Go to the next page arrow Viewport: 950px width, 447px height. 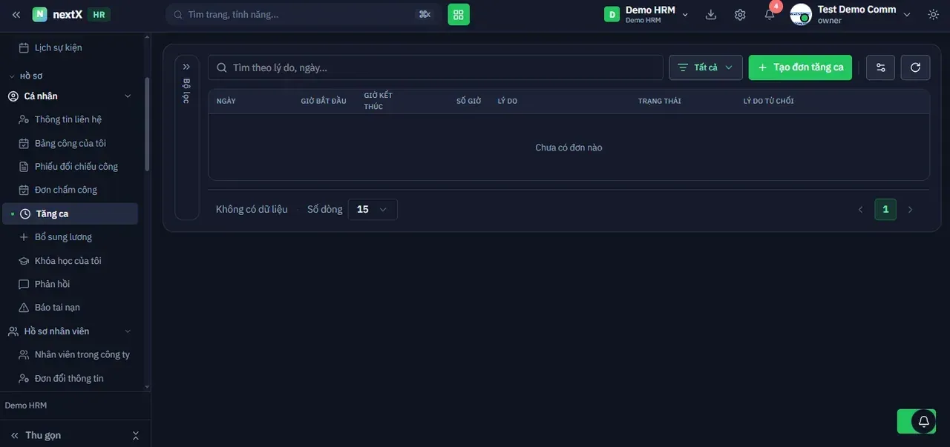[x=910, y=210]
